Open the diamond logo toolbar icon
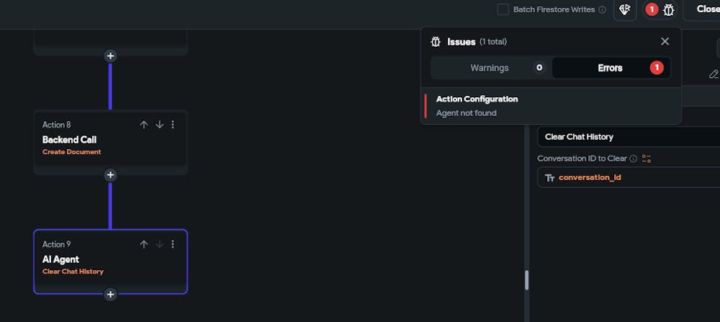 (625, 9)
